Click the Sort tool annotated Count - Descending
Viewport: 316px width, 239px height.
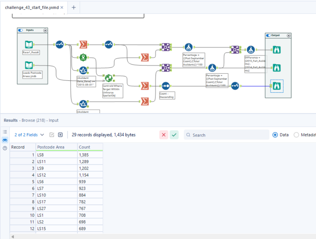pyautogui.click(x=166, y=86)
